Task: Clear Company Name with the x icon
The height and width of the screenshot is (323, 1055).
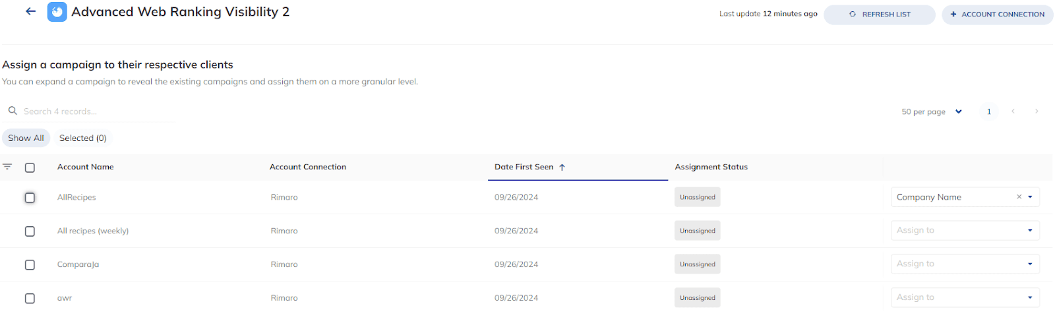Action: click(x=1019, y=196)
